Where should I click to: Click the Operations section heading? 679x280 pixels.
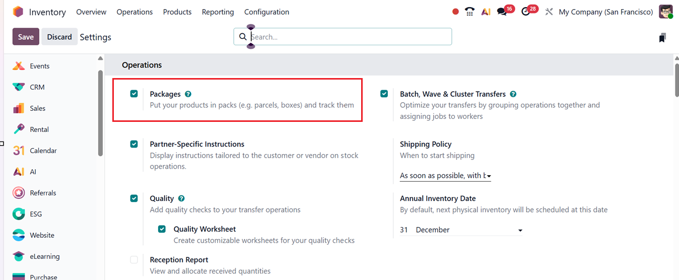tap(142, 65)
